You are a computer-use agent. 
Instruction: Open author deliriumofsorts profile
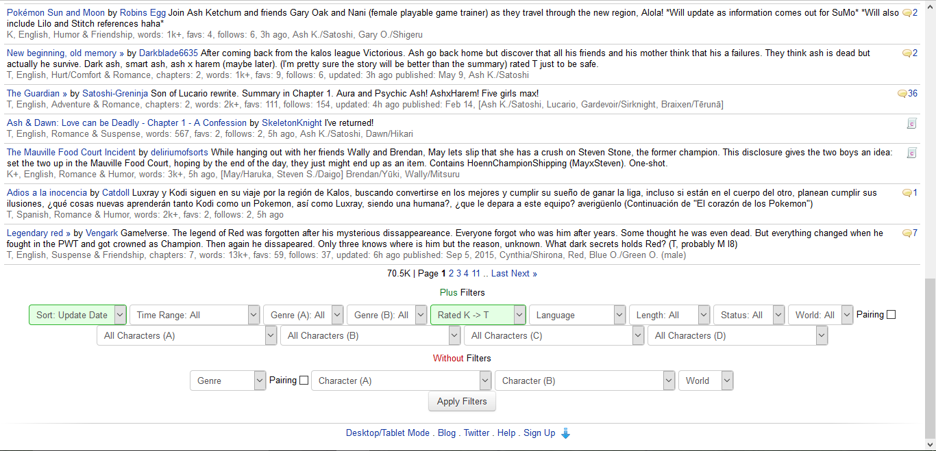click(179, 153)
